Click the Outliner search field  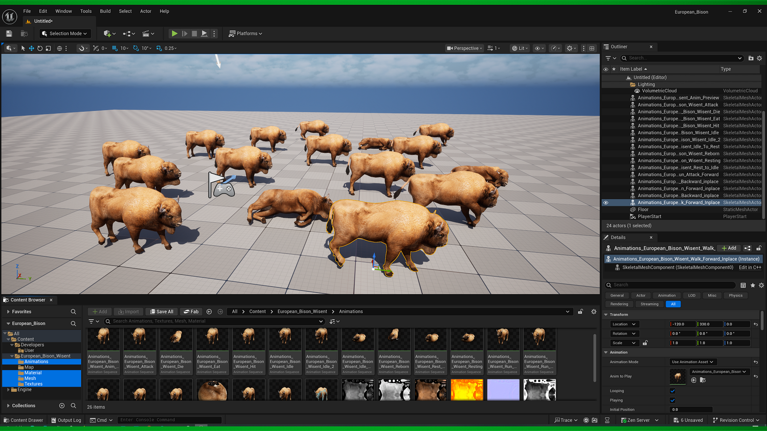(x=683, y=58)
